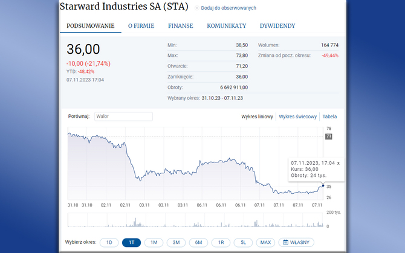Click the change value -10,00 (-21,74%)

88,63
